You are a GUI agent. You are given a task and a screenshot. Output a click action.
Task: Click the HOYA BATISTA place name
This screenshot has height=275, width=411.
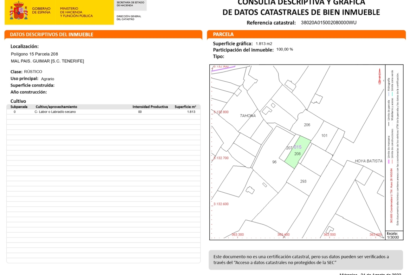(368, 161)
